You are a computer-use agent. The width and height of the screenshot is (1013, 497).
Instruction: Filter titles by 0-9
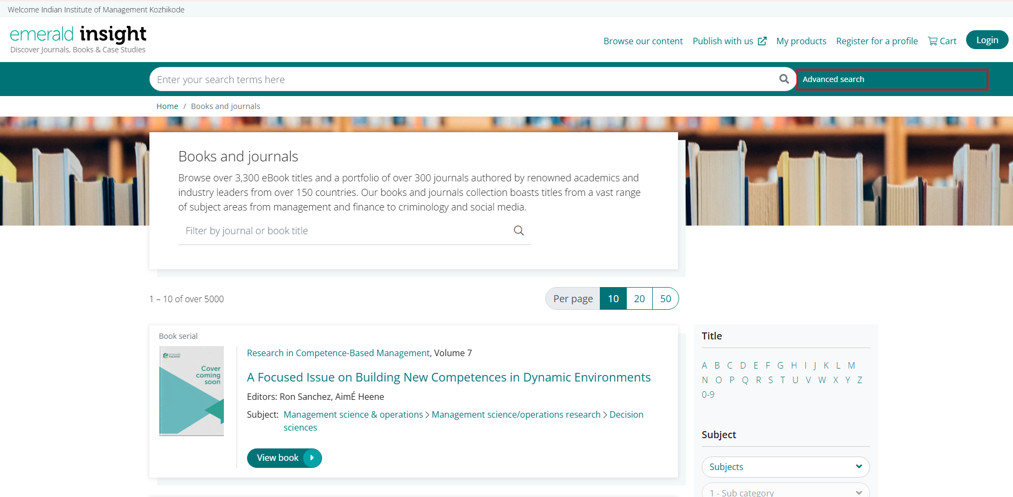[x=708, y=395]
